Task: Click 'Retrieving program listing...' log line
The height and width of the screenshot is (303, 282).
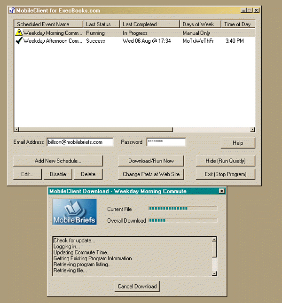Action: tap(83, 264)
